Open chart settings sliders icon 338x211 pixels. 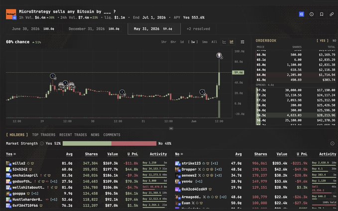click(242, 42)
